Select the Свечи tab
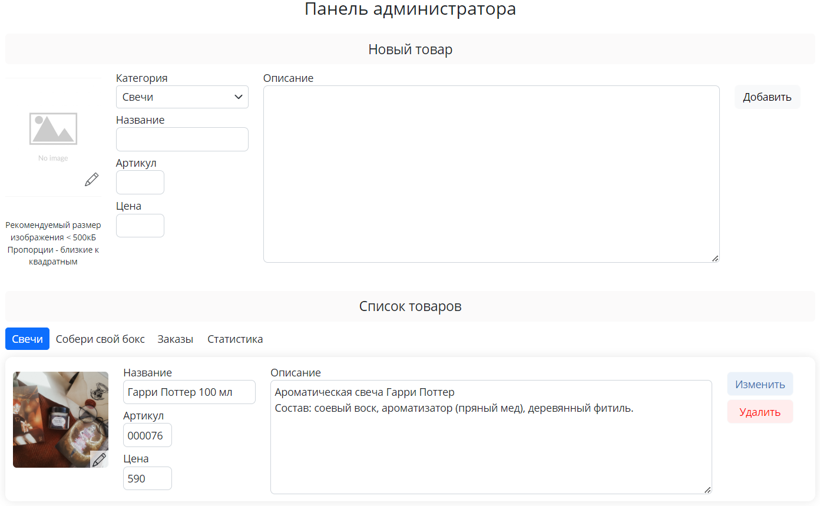820x506 pixels. (27, 339)
